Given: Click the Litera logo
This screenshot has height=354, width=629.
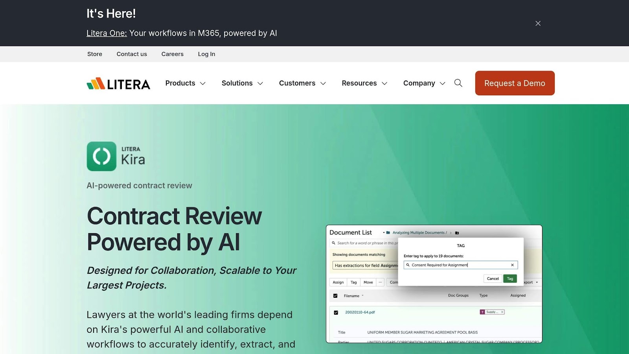Looking at the screenshot, I should pyautogui.click(x=118, y=83).
